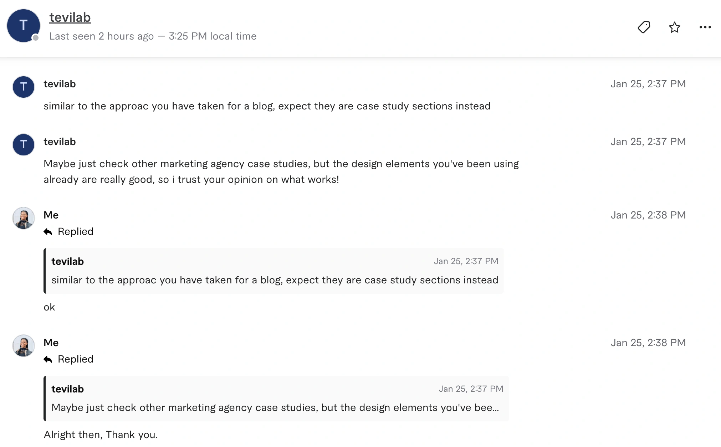Viewport: 721px width, 447px height.
Task: Click the "Me" name above the "ok" reply
Action: [51, 215]
